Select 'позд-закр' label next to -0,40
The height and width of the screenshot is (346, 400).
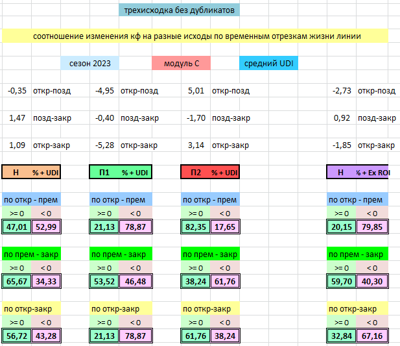139,118
